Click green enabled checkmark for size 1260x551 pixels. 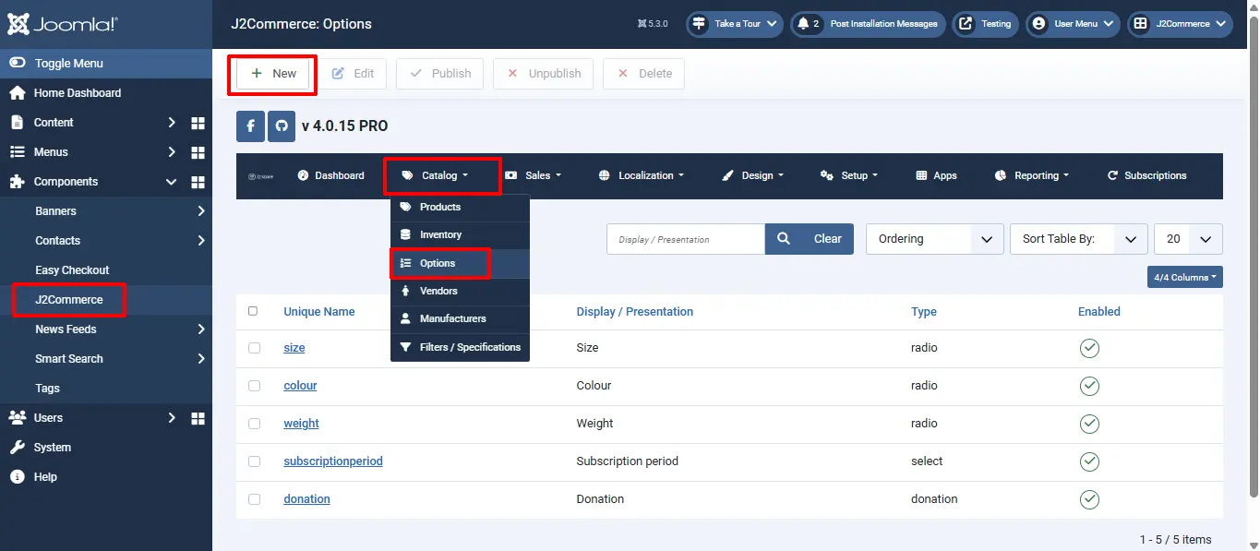(1089, 348)
